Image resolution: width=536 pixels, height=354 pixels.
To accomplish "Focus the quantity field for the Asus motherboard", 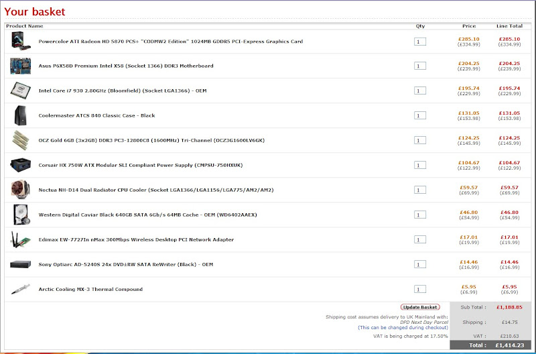I will tap(420, 66).
